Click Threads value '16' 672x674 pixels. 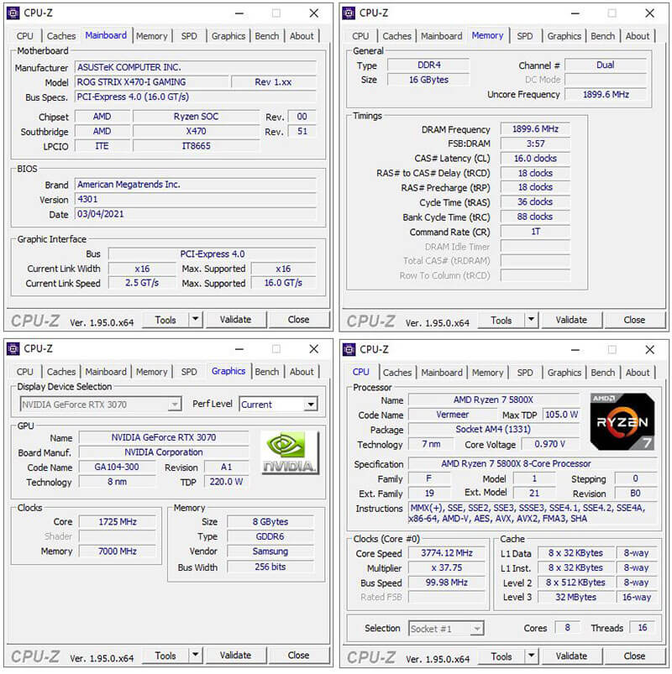coord(643,628)
